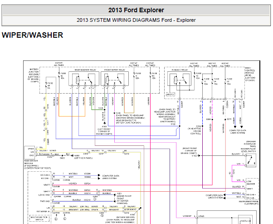Click the VPWR pin in rain sensor module box

[31, 149]
